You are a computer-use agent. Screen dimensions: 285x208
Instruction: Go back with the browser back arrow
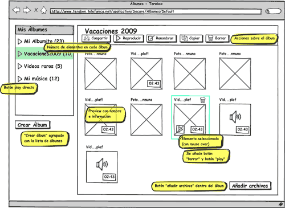[16, 10]
